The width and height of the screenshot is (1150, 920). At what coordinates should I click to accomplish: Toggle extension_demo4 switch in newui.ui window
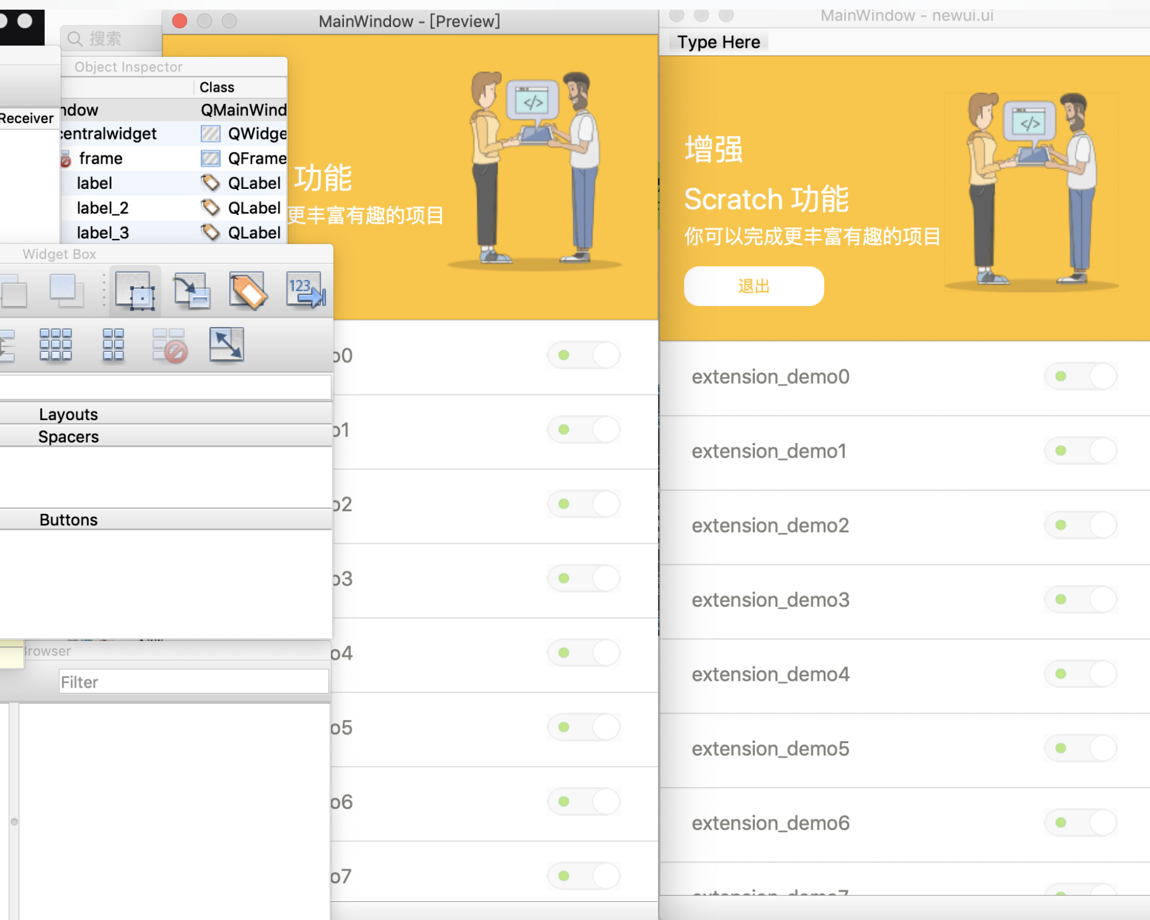pos(1081,674)
